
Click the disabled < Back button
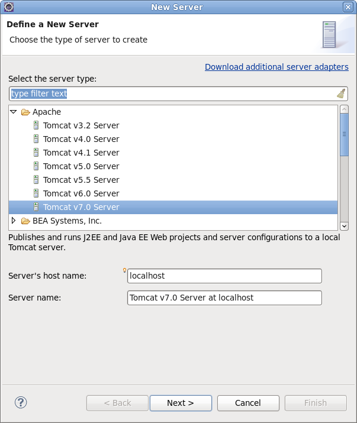click(x=117, y=403)
